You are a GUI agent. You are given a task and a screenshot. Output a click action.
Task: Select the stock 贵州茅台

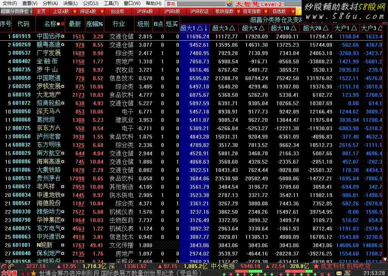[48, 178]
